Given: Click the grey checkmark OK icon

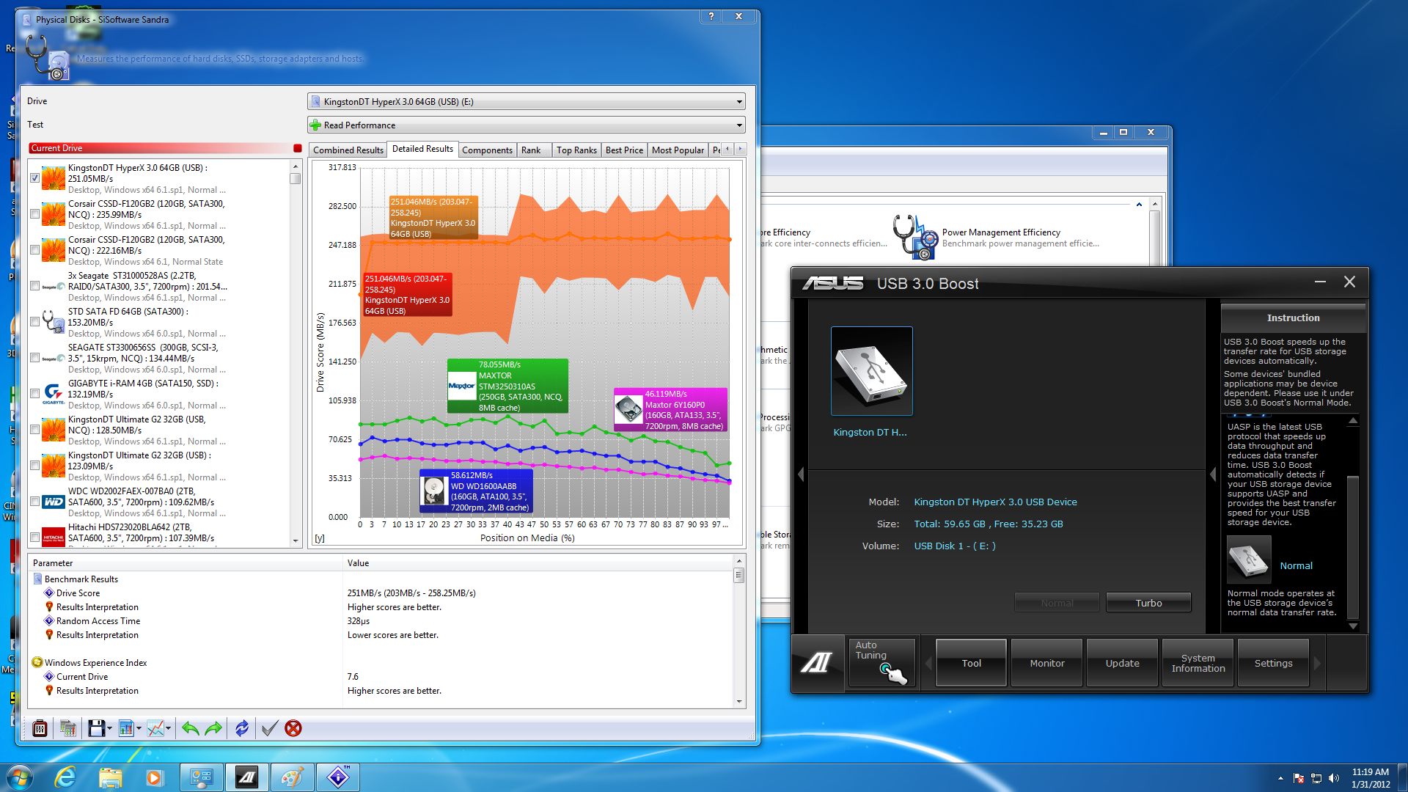Looking at the screenshot, I should (x=270, y=728).
